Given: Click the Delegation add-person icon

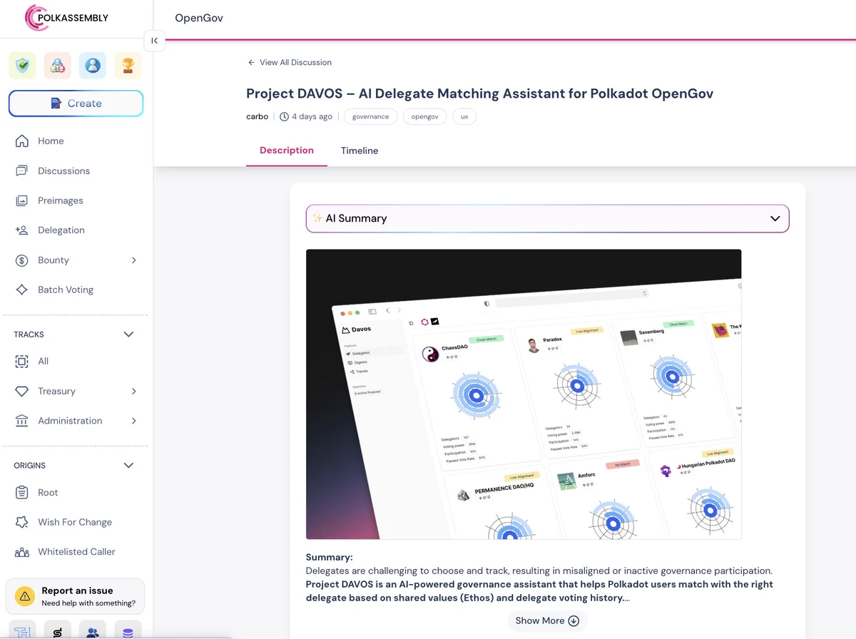Looking at the screenshot, I should [x=22, y=230].
